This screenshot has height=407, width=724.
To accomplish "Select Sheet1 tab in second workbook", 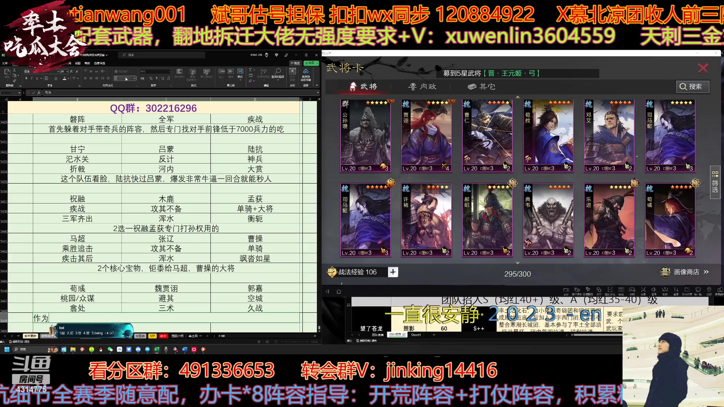I will click(416, 335).
